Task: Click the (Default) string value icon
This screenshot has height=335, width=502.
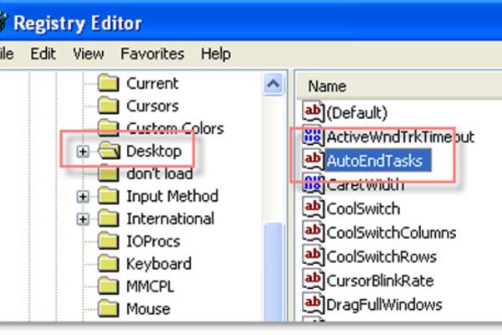Action: coord(313,112)
